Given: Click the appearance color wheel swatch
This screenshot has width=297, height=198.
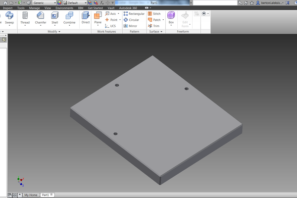Looking at the screenshot, I should coord(60,2).
